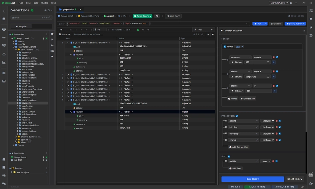Open the And group operator dropdown
This screenshot has height=189, width=315.
pyautogui.click(x=239, y=46)
